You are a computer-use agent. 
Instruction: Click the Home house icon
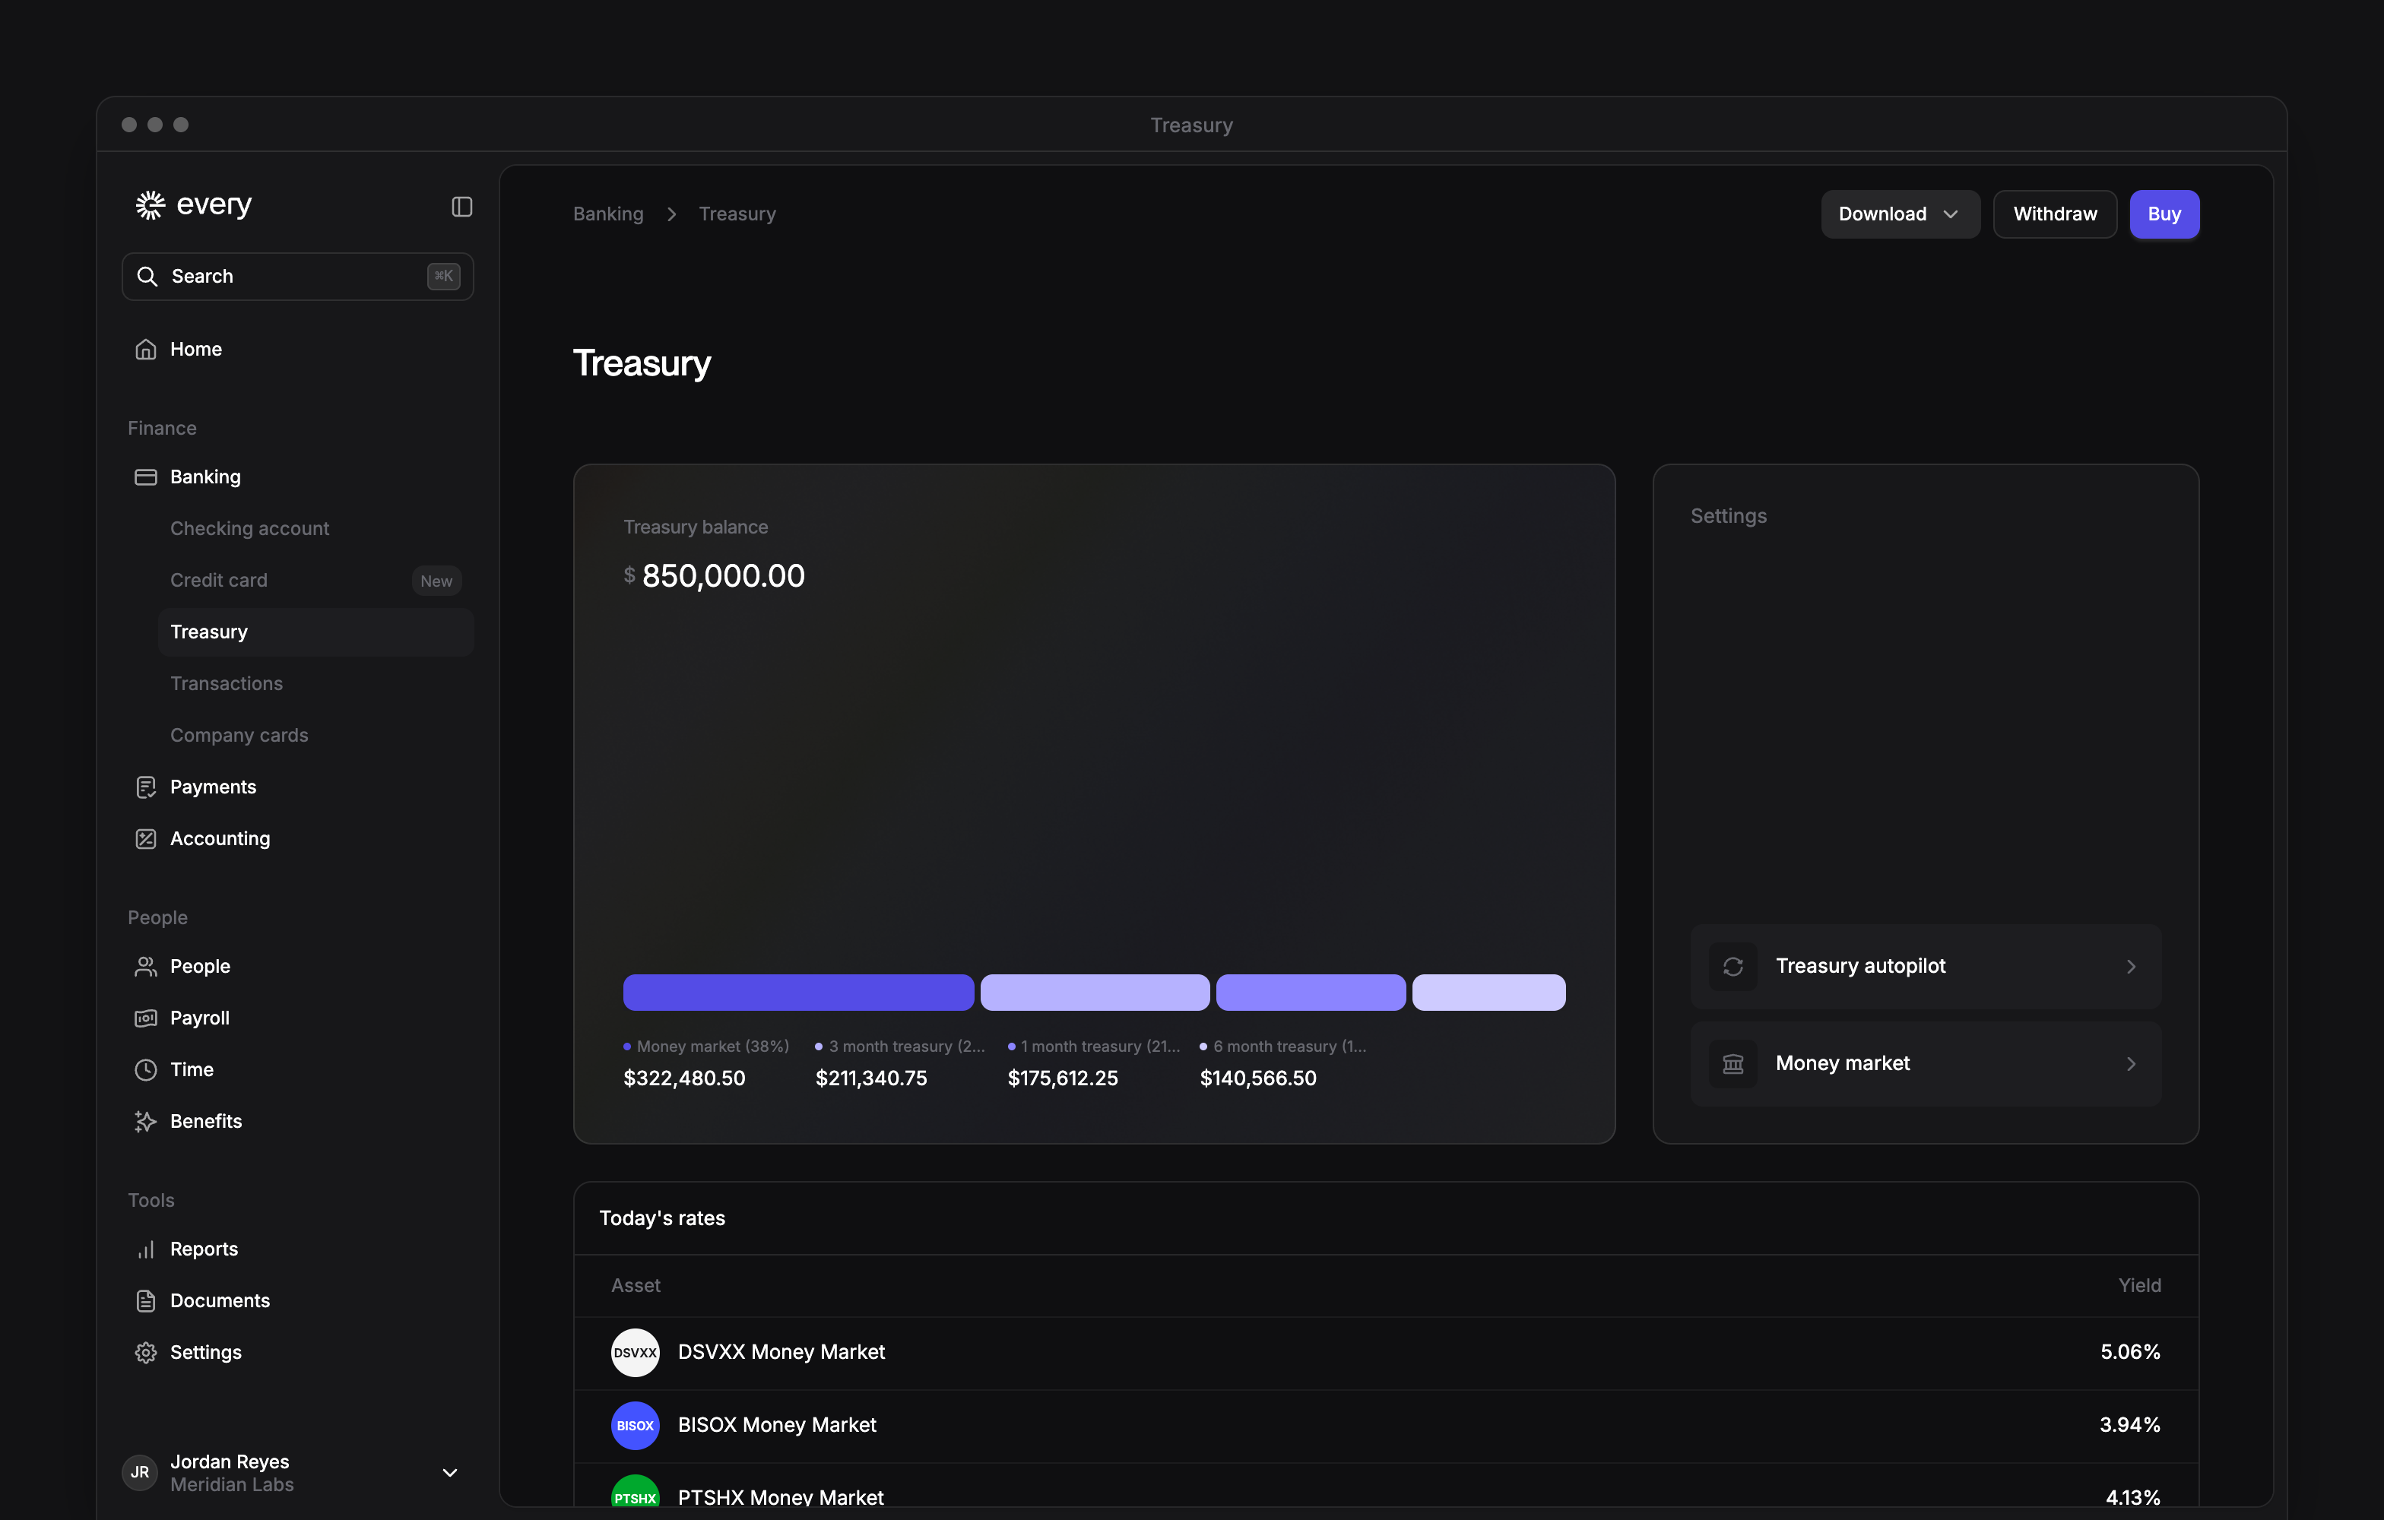[x=145, y=350]
